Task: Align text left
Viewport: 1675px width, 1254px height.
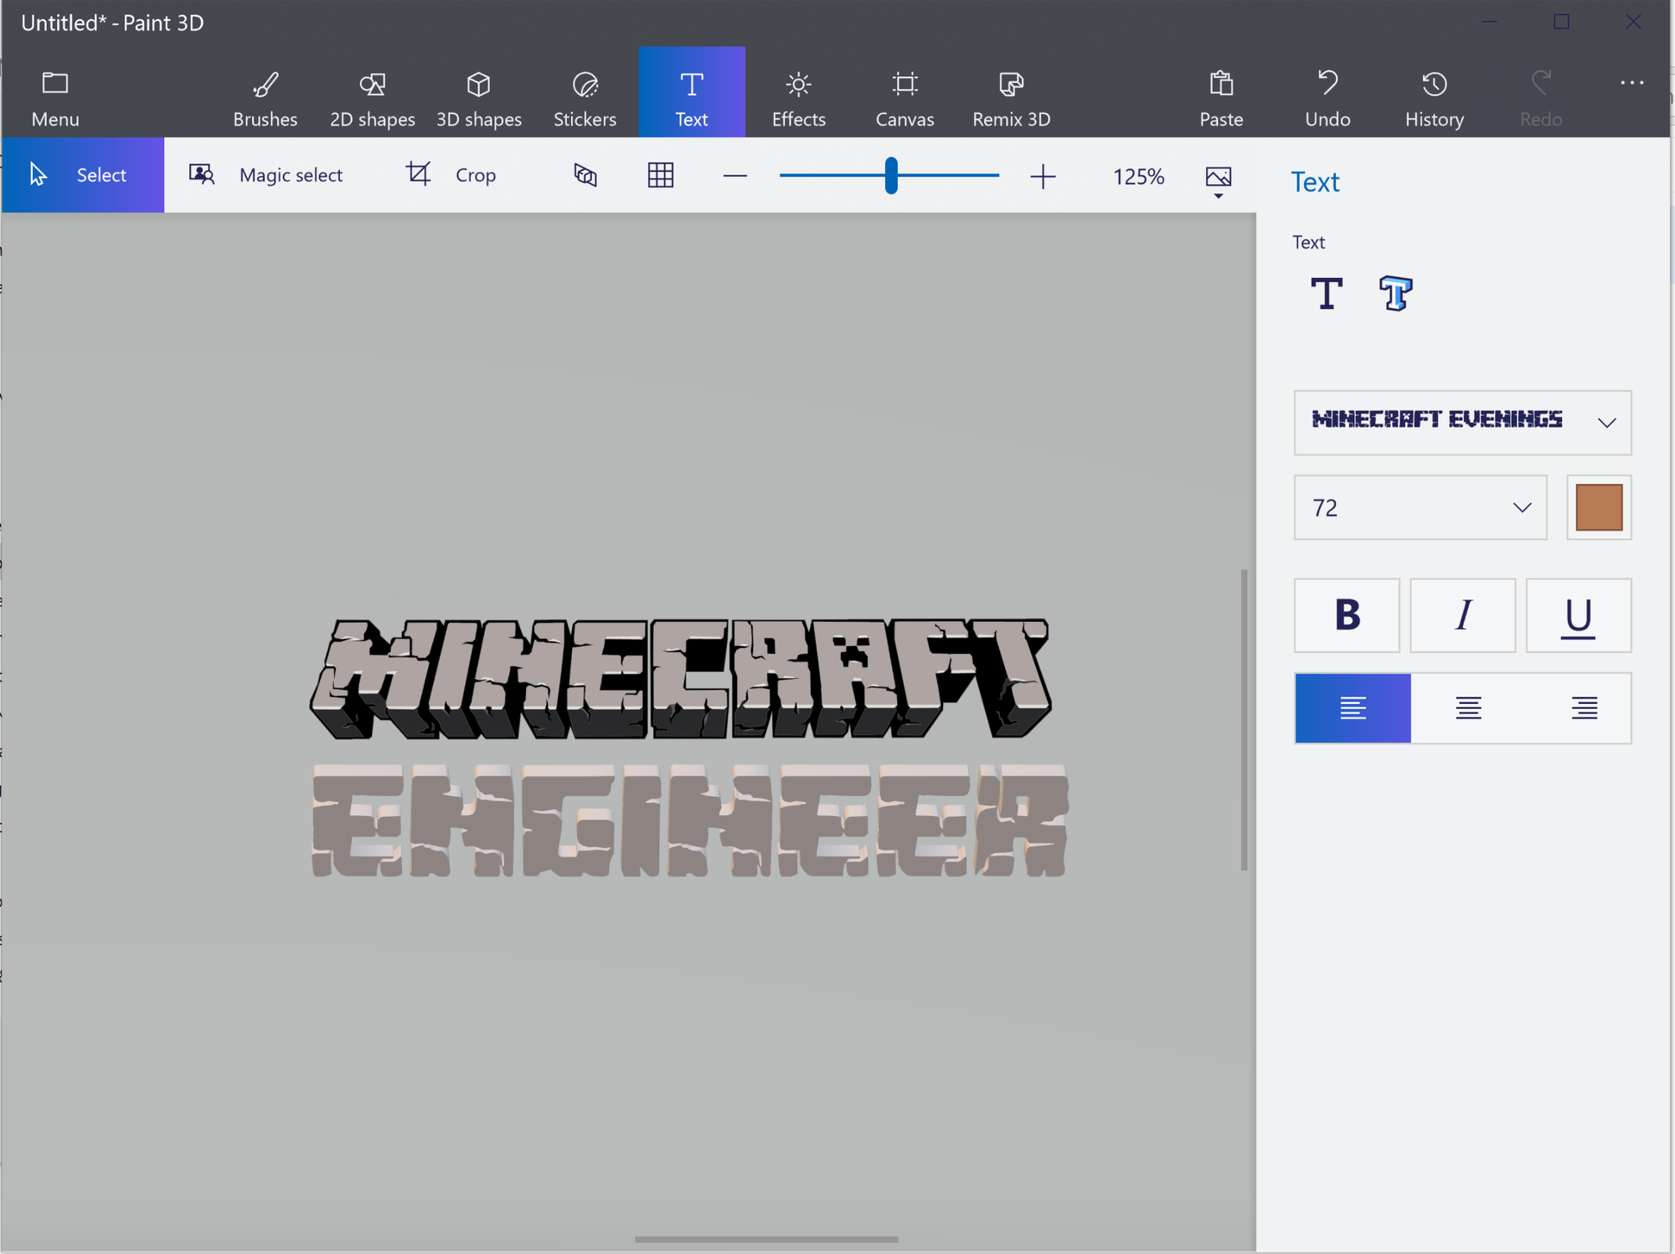Action: pyautogui.click(x=1353, y=708)
